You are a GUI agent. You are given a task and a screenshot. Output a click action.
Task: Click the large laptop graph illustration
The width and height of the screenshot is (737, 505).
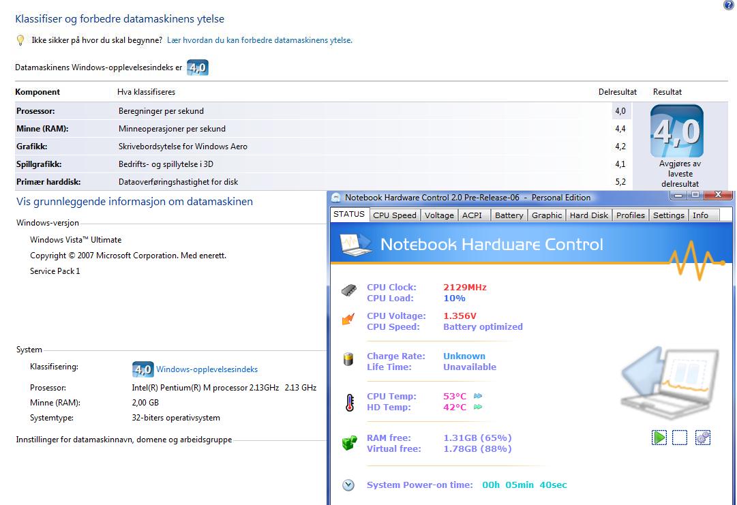coord(670,382)
